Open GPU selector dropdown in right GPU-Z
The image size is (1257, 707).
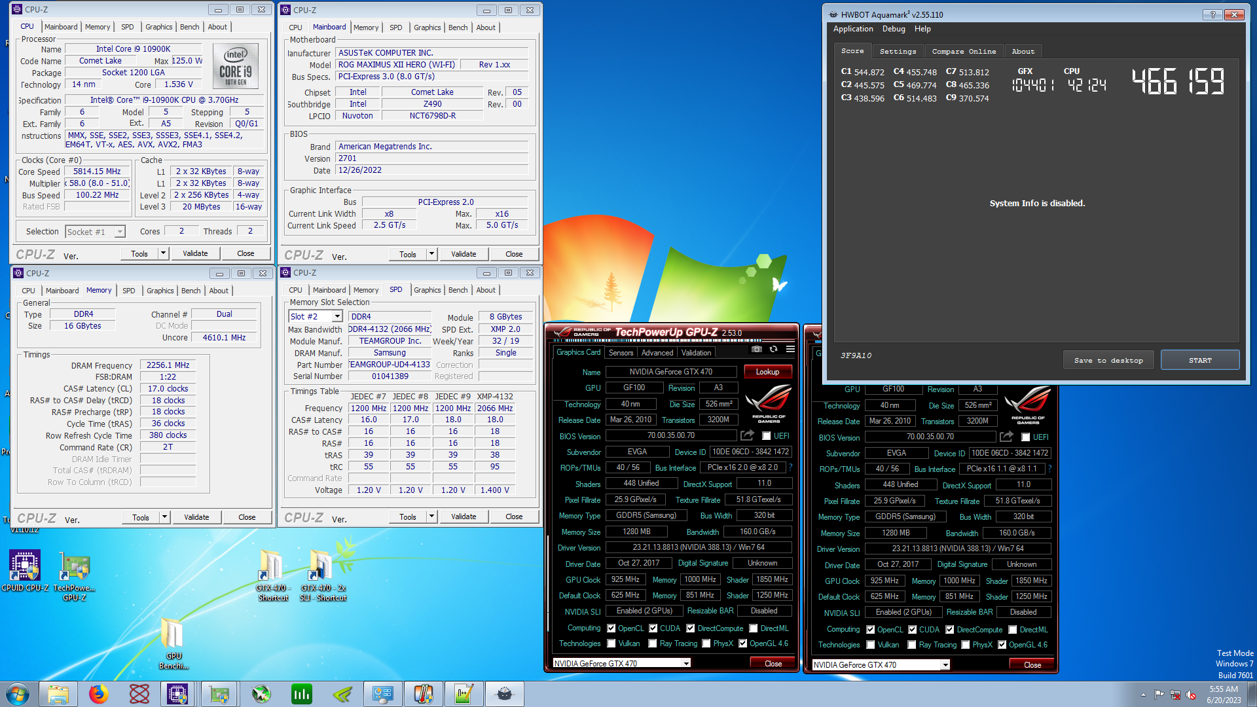[x=945, y=664]
